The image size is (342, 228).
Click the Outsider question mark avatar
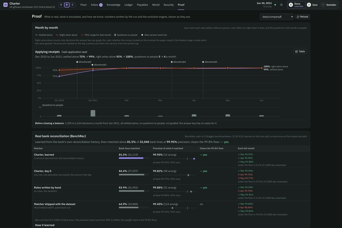(x=323, y=5)
